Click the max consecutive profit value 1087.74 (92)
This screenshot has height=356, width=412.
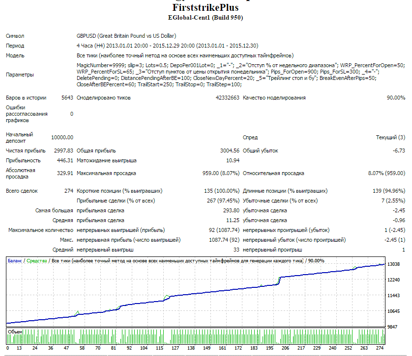[224, 240]
